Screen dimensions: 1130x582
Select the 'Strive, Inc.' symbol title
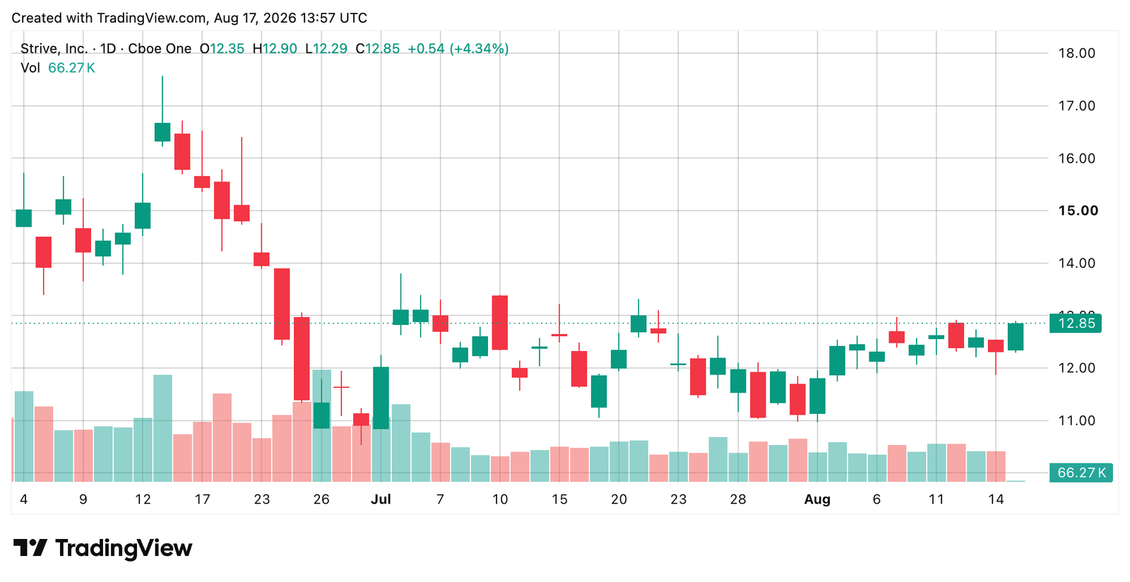tap(54, 49)
